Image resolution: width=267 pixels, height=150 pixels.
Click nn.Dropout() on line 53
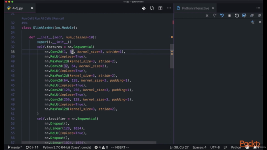[57, 123]
